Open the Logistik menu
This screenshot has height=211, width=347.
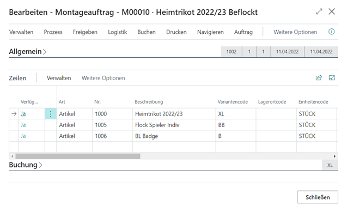tap(118, 32)
